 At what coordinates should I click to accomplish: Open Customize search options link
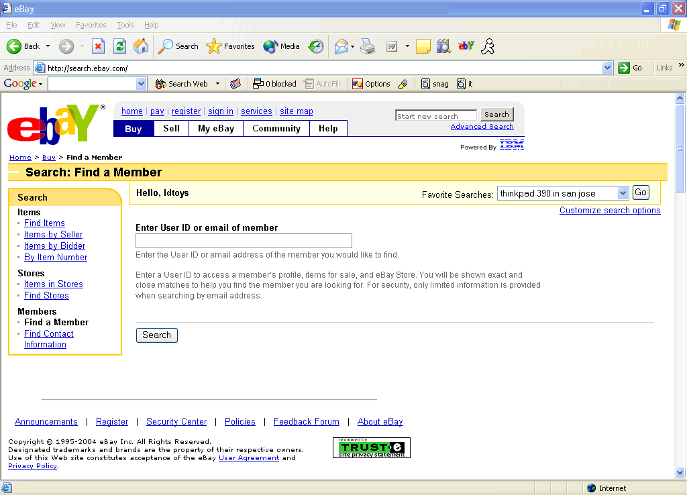coord(610,210)
